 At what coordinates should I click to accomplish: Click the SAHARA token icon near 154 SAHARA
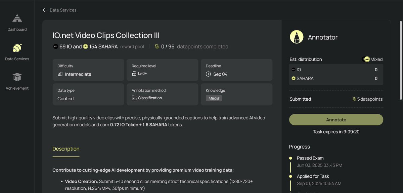[x=86, y=46]
